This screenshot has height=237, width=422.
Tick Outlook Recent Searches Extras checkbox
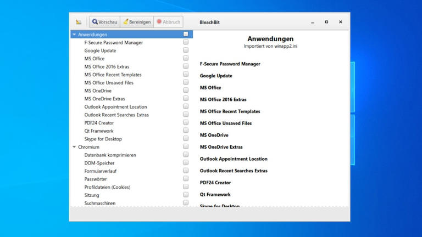pos(186,115)
